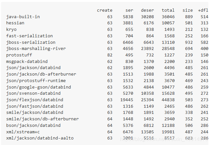Select the 'protostuff' row label
The height and width of the screenshot is (145, 211).
pos(19,55)
